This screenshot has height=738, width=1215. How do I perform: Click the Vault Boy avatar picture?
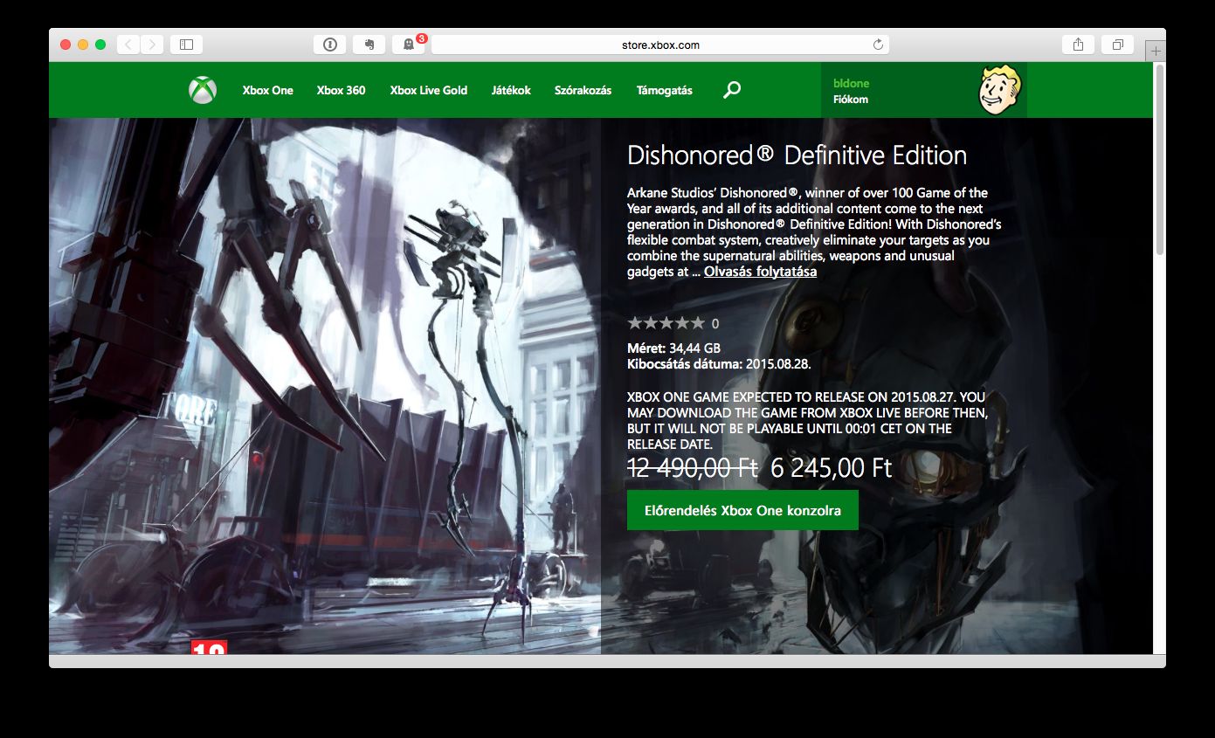coord(999,89)
